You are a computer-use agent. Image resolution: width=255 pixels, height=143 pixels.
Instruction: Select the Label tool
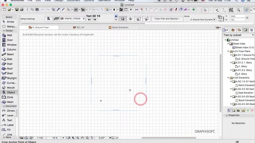pyautogui.click(x=8, y=125)
